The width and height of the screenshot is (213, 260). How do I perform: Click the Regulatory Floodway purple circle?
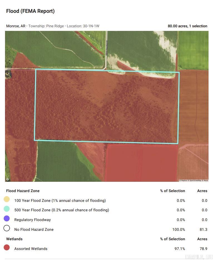tap(7, 219)
